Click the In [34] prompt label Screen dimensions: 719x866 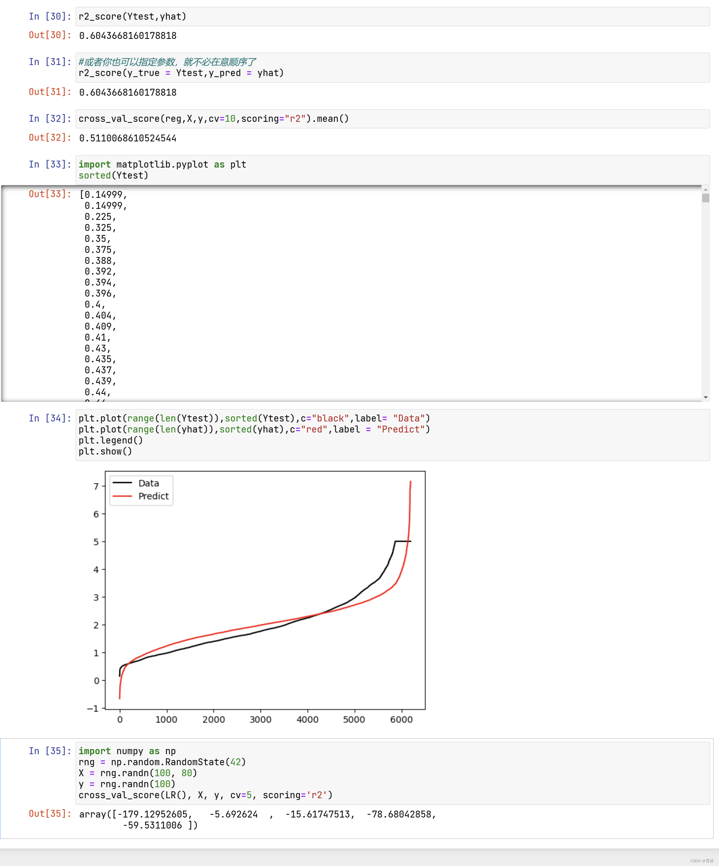pos(50,418)
